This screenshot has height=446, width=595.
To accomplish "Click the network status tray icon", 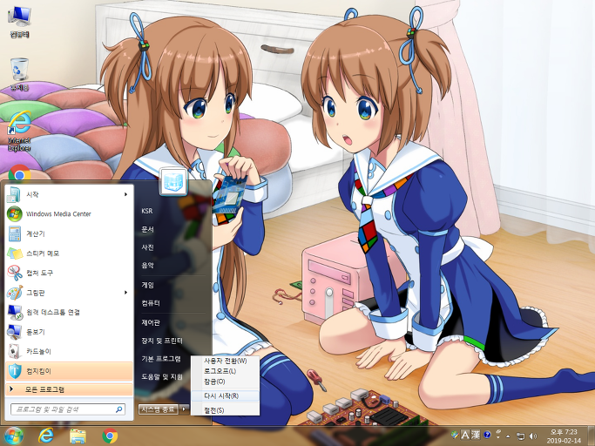I will tap(521, 436).
